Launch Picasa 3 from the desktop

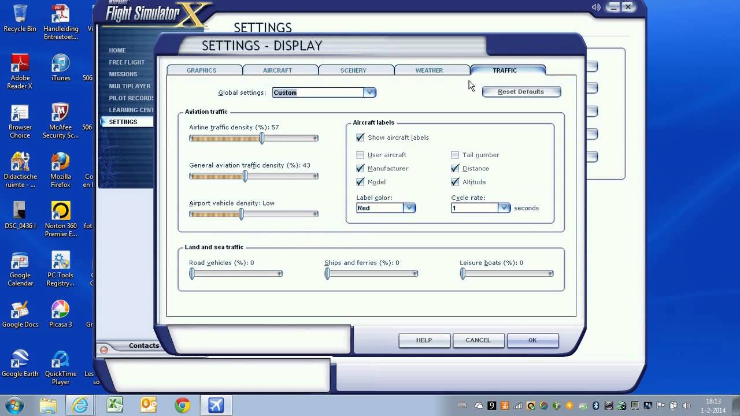(61, 314)
